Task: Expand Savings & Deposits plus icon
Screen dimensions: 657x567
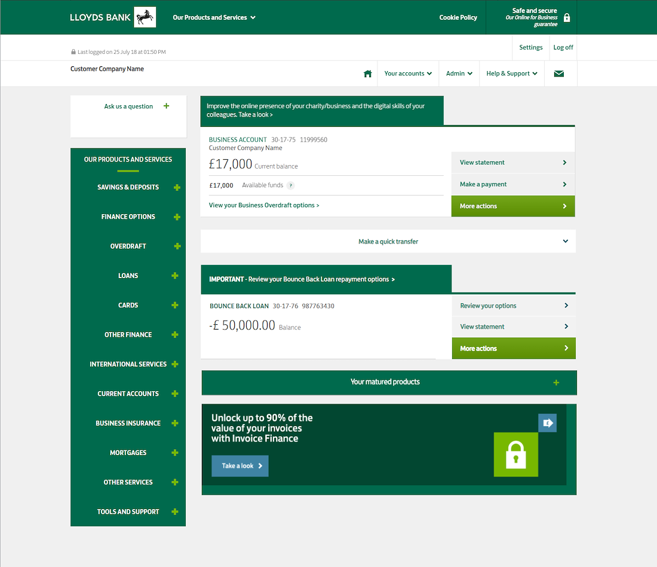Action: [177, 188]
